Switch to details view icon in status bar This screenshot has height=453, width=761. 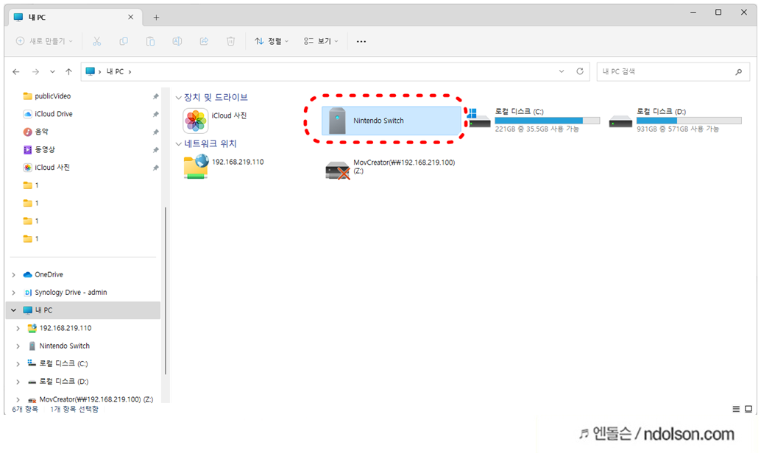[x=736, y=410]
